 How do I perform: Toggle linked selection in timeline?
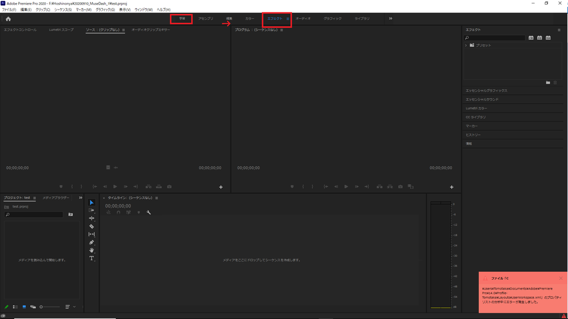tap(128, 213)
